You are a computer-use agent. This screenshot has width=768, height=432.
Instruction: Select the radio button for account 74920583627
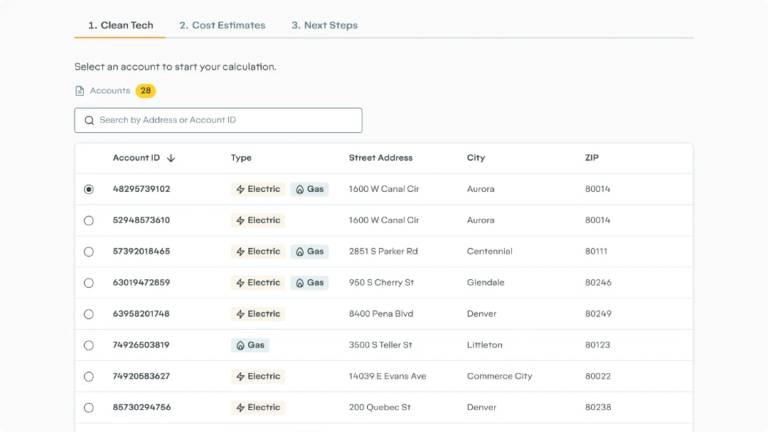coord(89,377)
